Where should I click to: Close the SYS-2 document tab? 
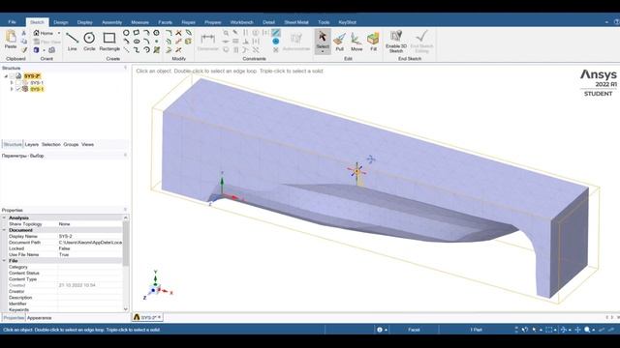pyautogui.click(x=159, y=317)
